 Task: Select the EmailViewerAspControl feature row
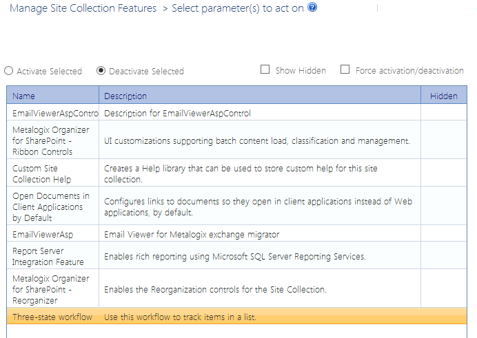[55, 113]
